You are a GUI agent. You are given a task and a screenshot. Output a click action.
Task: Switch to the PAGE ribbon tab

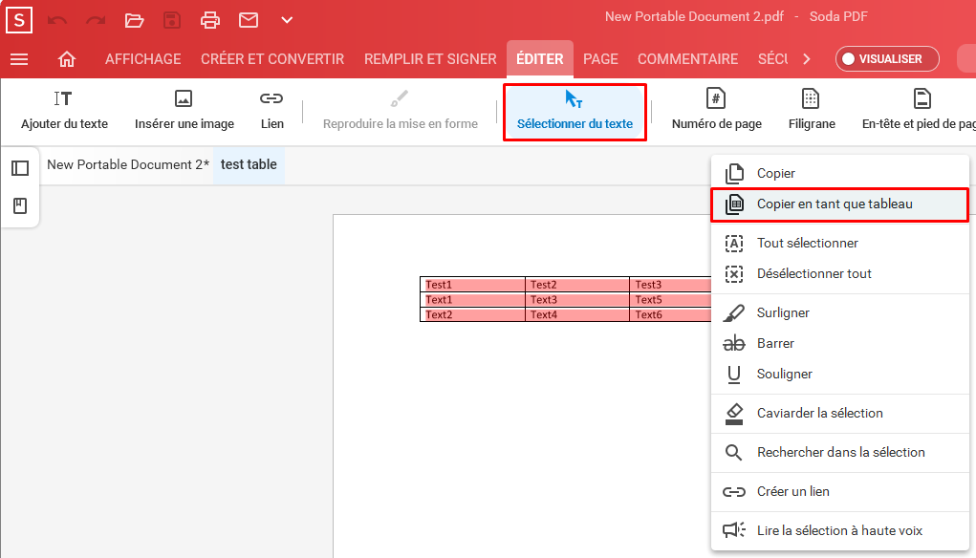coord(600,58)
